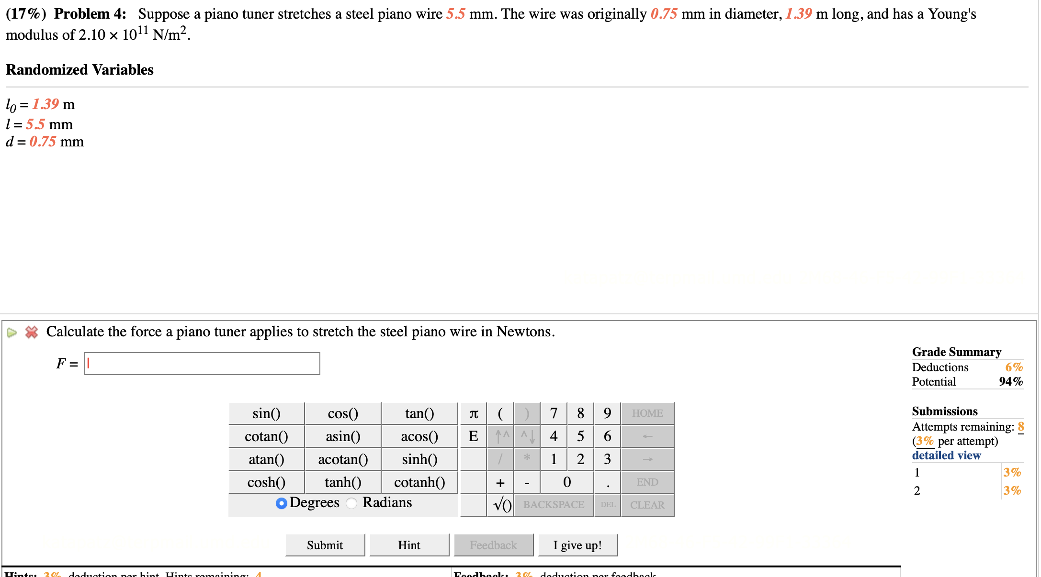Insert the sin() function into the answer
Screen dimensions: 1041x577
point(266,413)
